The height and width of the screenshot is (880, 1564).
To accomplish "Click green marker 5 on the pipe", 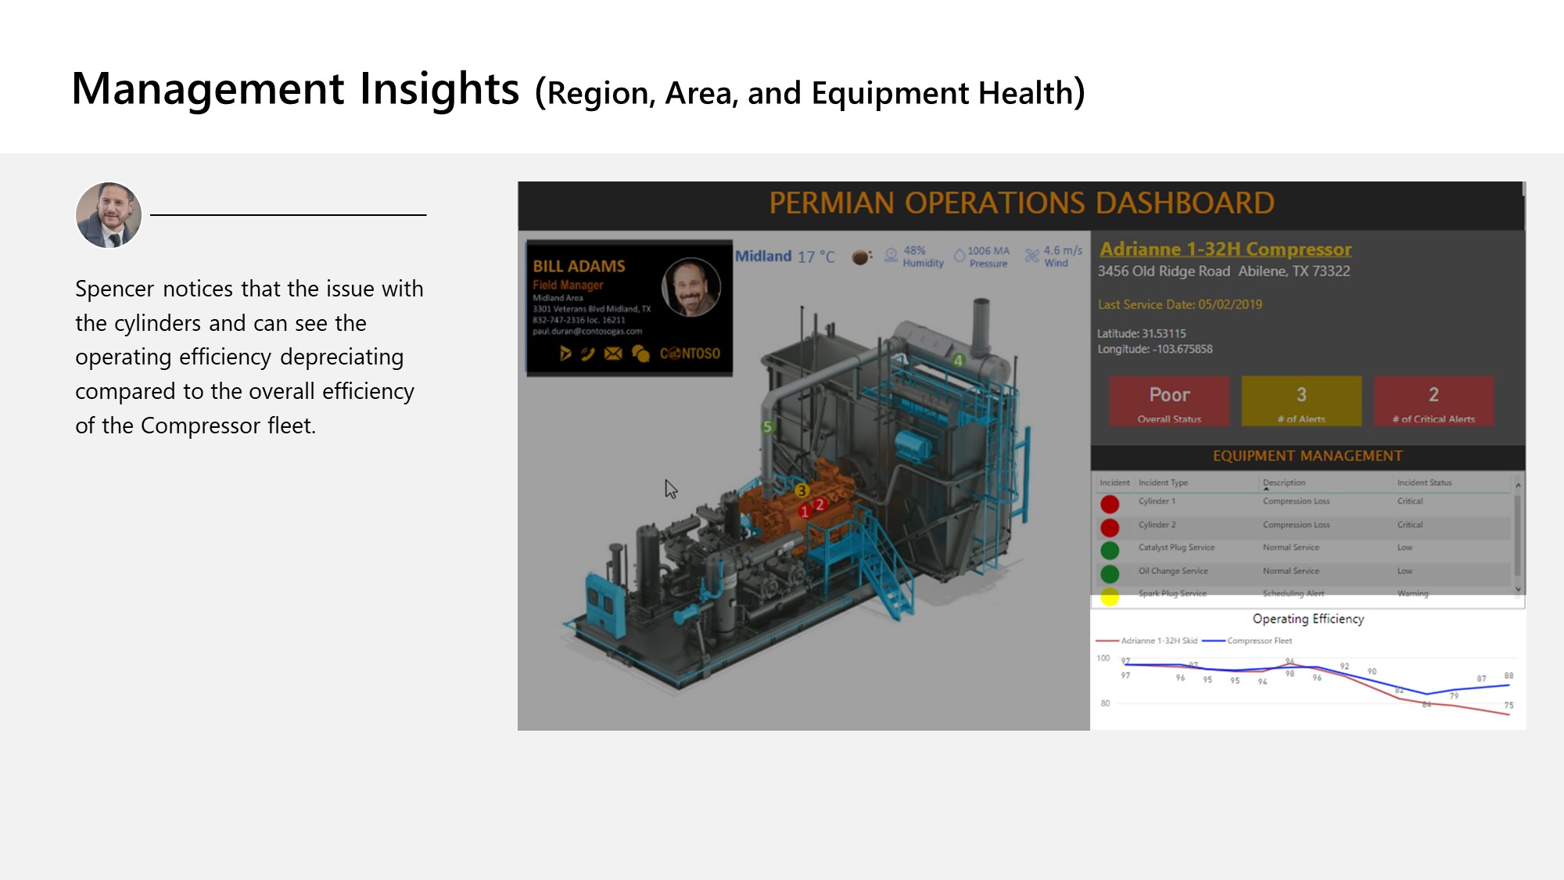I will tap(767, 426).
